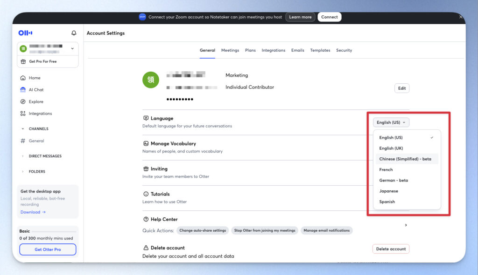Choose Japanese language option
The image size is (478, 275).
point(407,191)
